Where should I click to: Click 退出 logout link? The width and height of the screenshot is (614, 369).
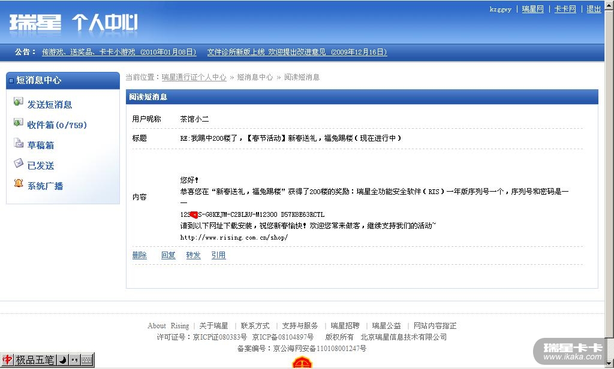pos(594,9)
